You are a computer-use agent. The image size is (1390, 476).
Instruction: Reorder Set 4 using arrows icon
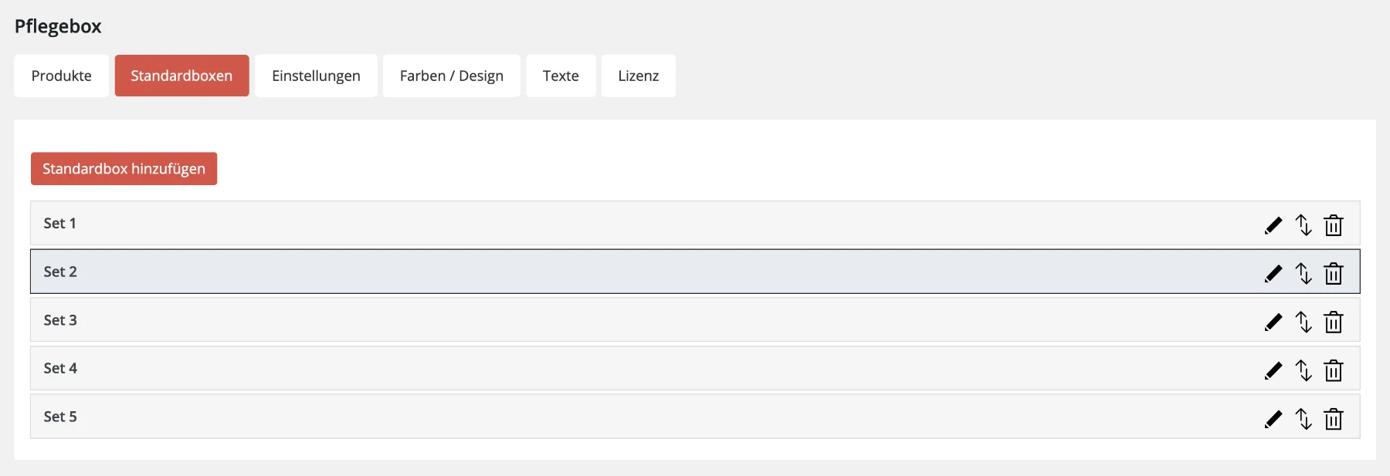[x=1304, y=370]
